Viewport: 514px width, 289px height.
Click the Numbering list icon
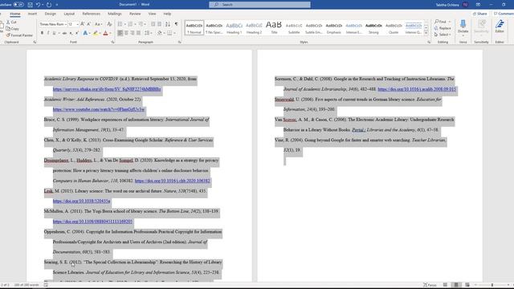pyautogui.click(x=130, y=24)
